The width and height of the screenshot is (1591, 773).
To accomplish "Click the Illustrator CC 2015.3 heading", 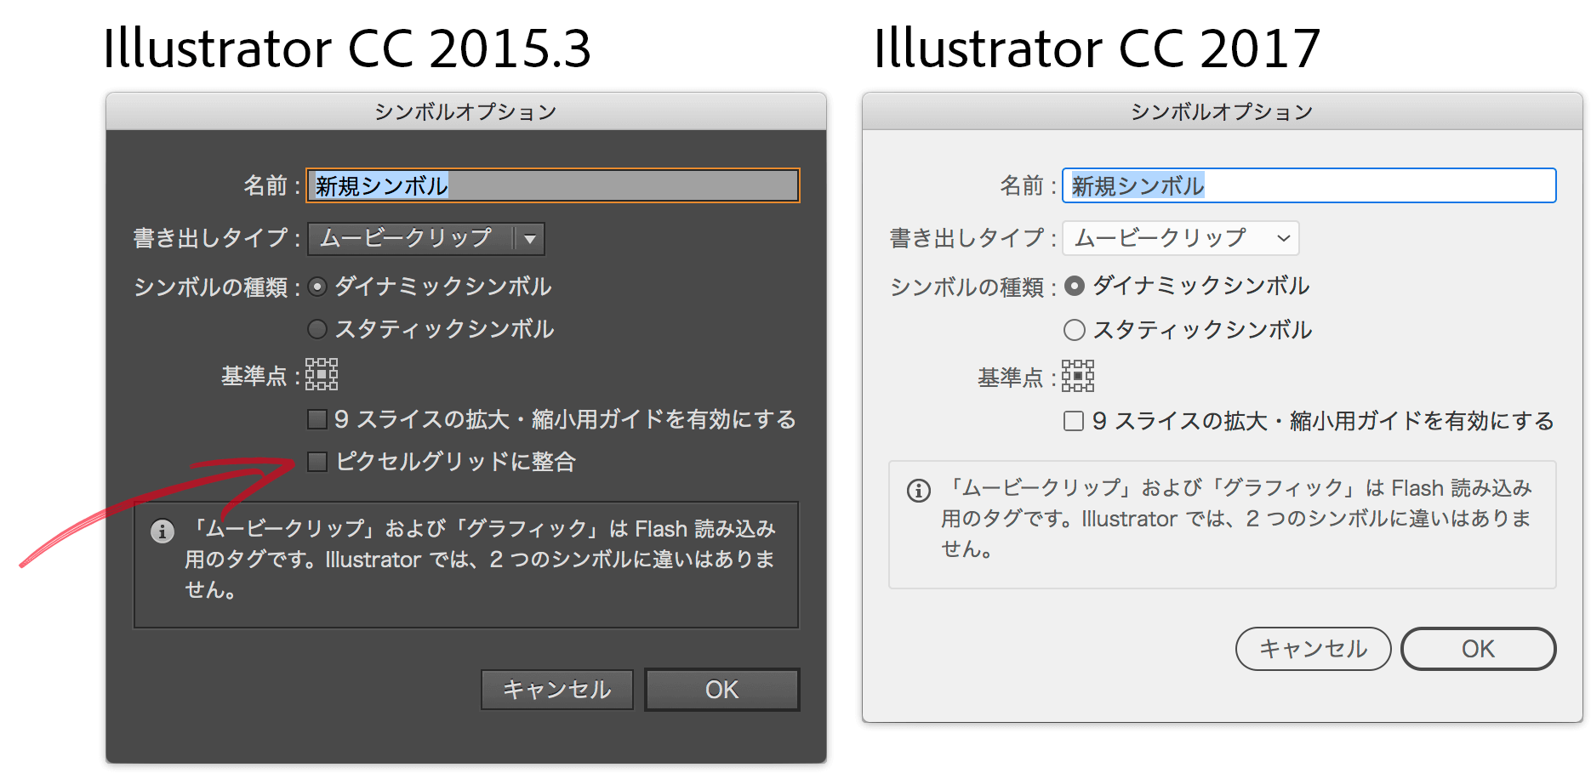I will tap(346, 48).
